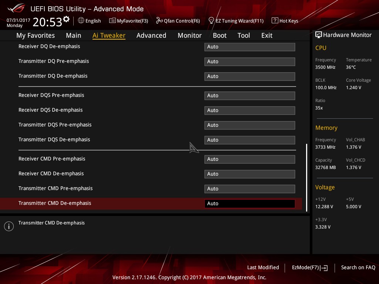The image size is (379, 284).
Task: Select Receiver CMD De-emphasis label
Action: point(51,173)
